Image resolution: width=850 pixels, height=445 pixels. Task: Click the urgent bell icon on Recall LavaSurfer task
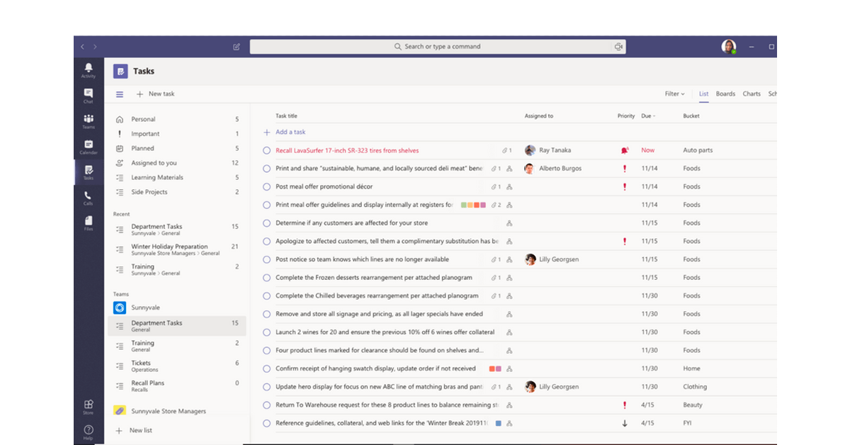(624, 150)
